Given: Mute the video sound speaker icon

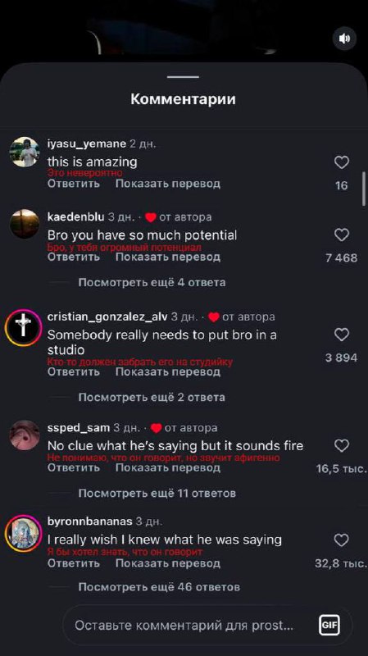Looking at the screenshot, I should pos(344,39).
